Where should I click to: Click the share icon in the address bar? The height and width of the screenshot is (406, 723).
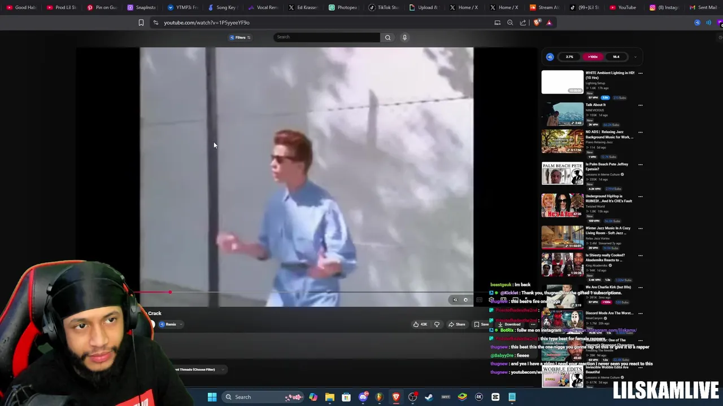click(x=523, y=23)
